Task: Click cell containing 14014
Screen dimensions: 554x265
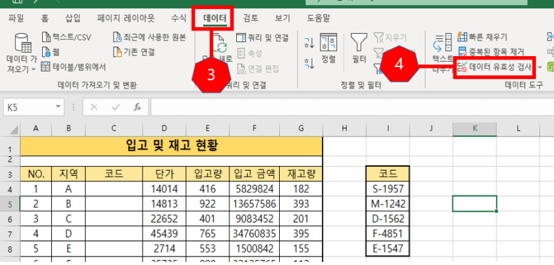Action: (164, 189)
